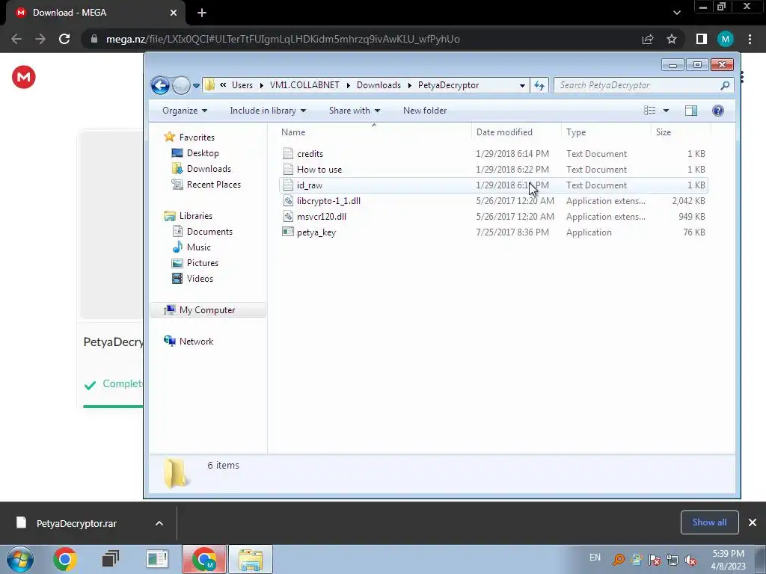Click Chrome address bar URL
Screen dimensions: 766x574
click(282, 39)
